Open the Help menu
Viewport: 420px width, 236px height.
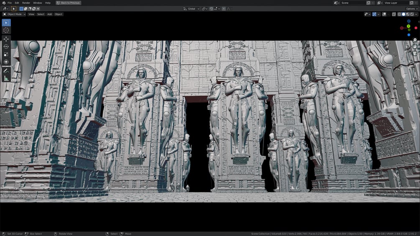(48, 3)
